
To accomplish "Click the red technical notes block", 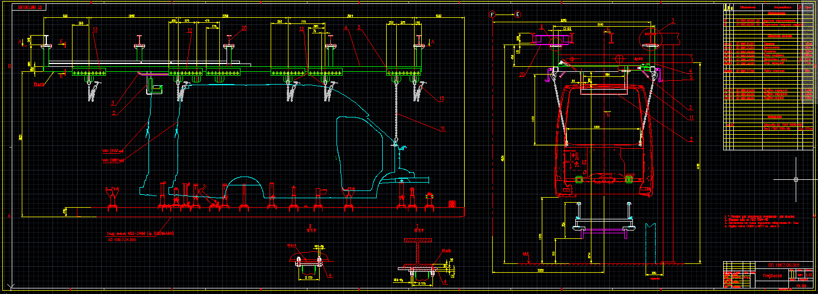I will (x=763, y=221).
